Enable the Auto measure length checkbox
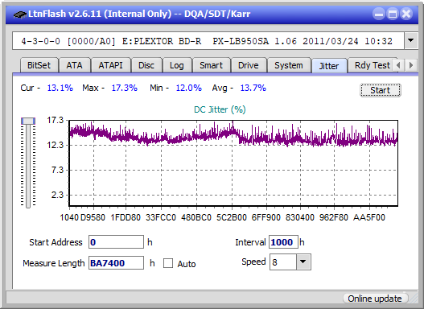The height and width of the screenshot is (309, 424). 168,263
